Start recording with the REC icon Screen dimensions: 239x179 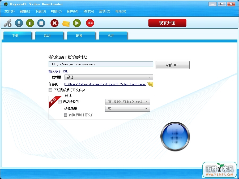click(x=90, y=23)
